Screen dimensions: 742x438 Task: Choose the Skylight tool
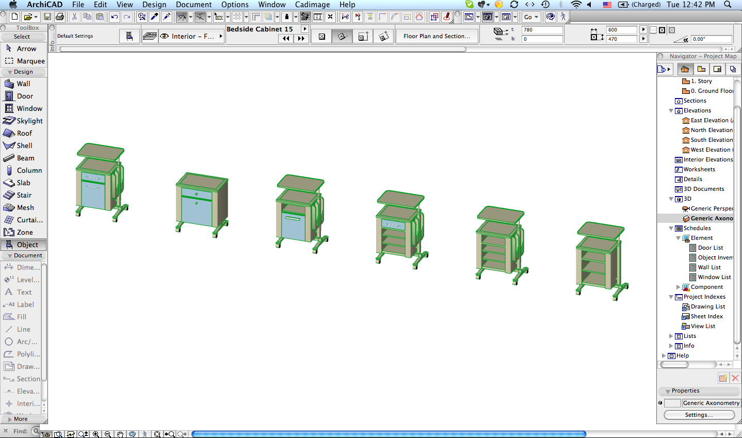pos(29,121)
